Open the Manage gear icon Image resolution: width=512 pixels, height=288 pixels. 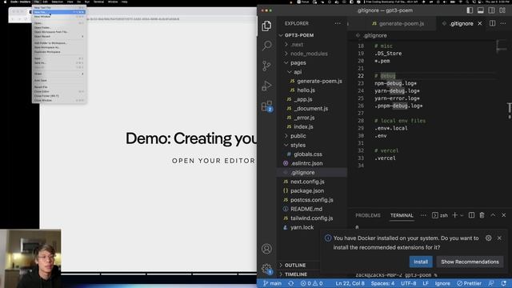(266, 269)
